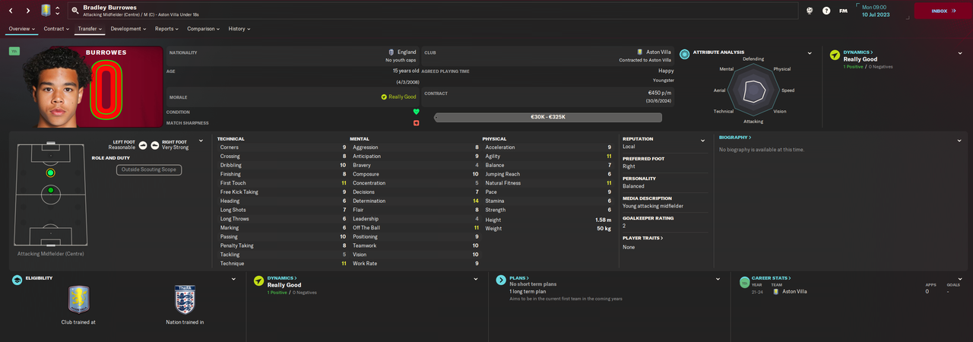Viewport: 973px width, 342px height.
Task: Open the Overview dropdown tab
Action: (x=22, y=29)
